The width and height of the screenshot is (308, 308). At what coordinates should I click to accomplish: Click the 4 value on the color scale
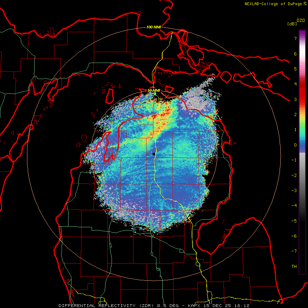pyautogui.click(x=295, y=84)
